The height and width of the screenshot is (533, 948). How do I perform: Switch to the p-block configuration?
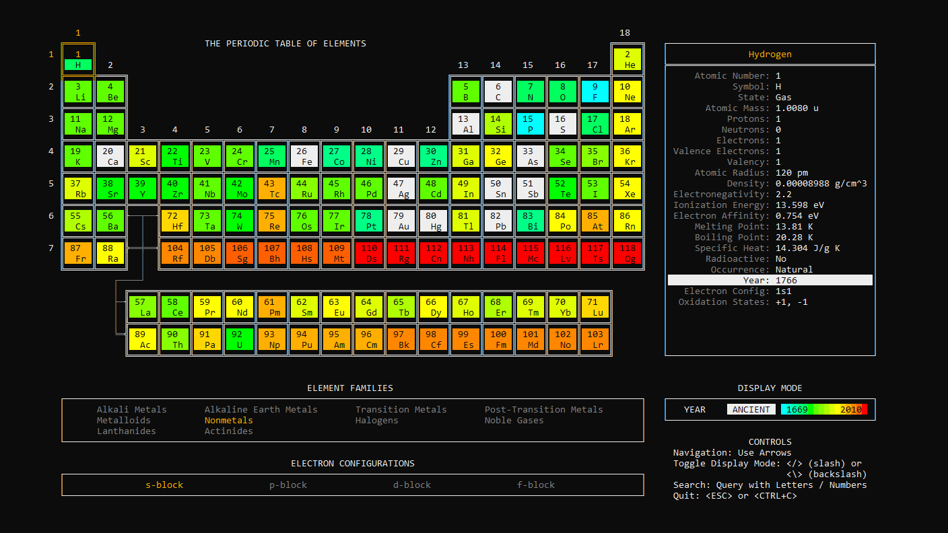click(288, 485)
